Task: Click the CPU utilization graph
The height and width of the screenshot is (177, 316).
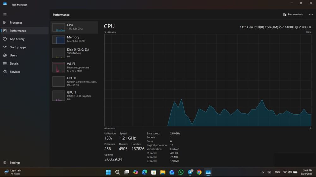Action: [208, 80]
